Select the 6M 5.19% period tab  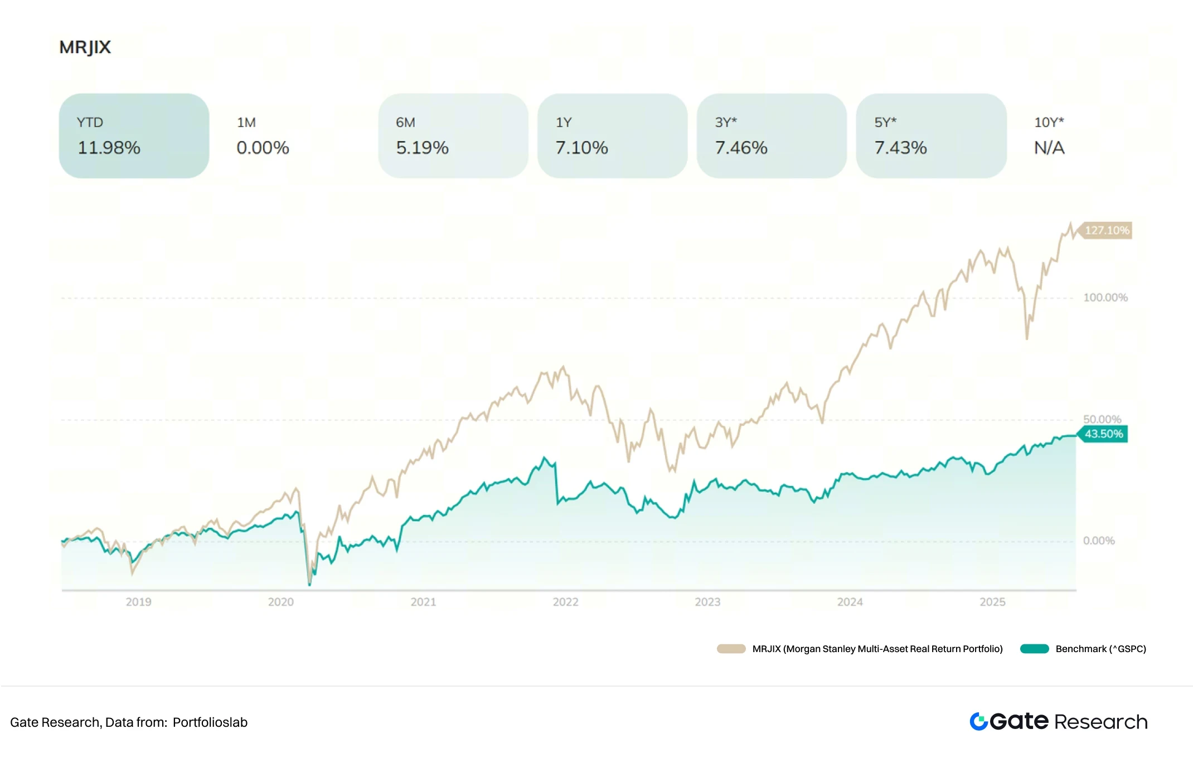pos(453,136)
